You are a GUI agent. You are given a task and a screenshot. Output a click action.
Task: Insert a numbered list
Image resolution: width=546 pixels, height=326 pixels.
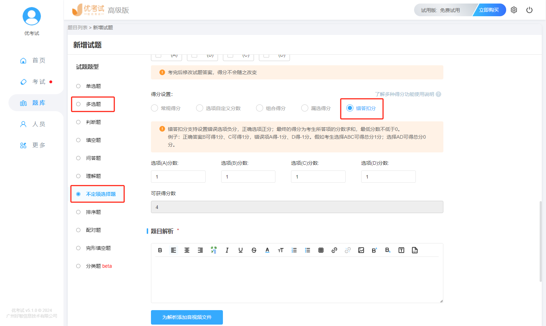coord(294,250)
